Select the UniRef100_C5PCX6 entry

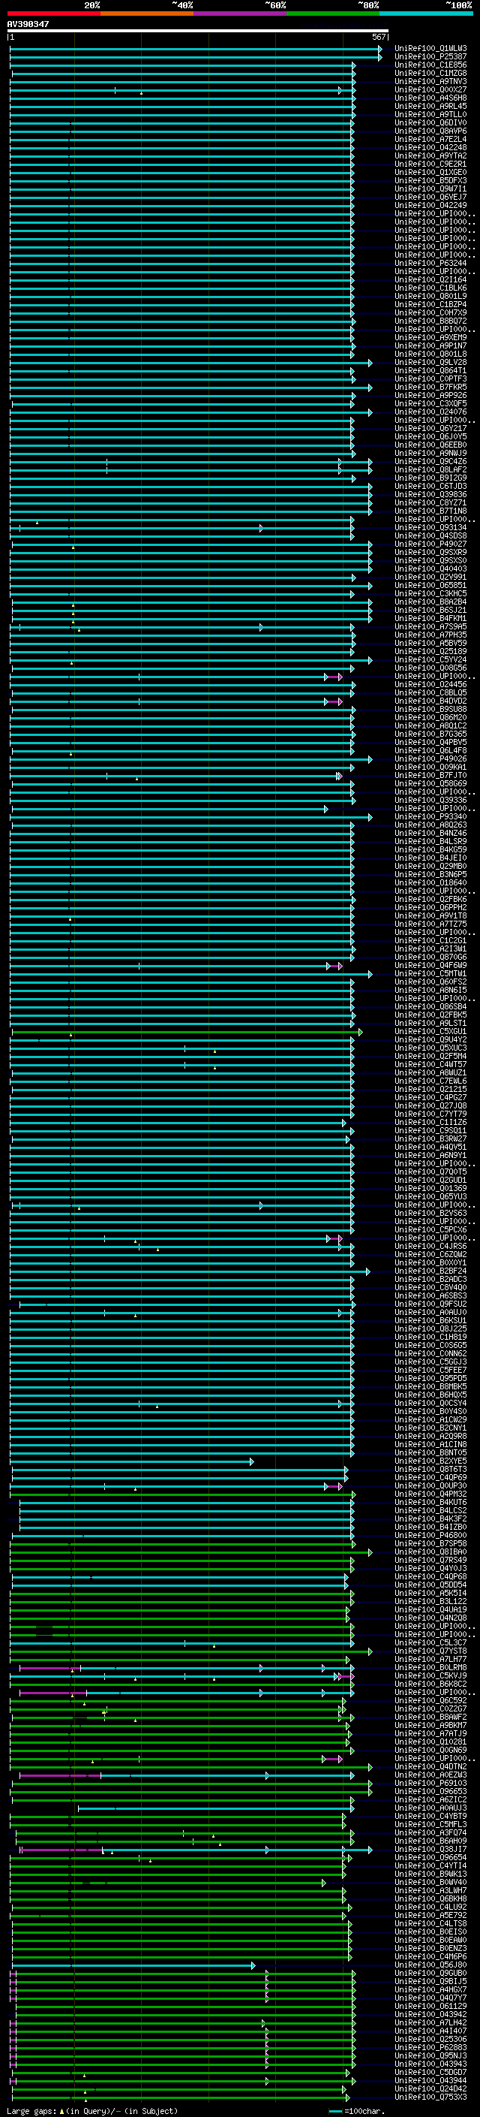click(x=430, y=1229)
